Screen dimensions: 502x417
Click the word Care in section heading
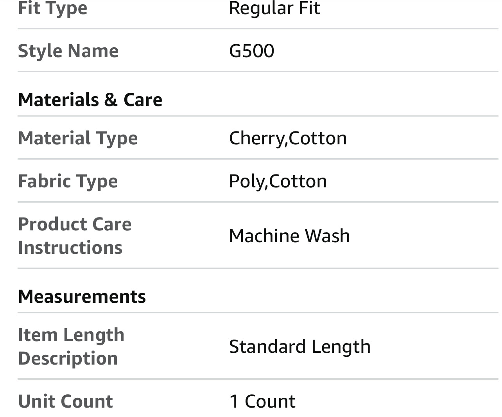(x=143, y=99)
